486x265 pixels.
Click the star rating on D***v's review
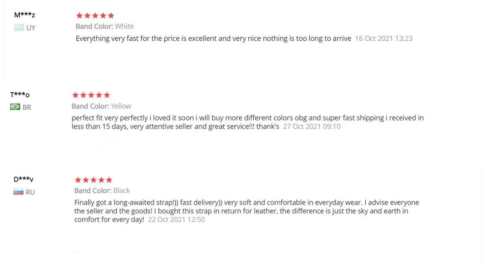(93, 180)
